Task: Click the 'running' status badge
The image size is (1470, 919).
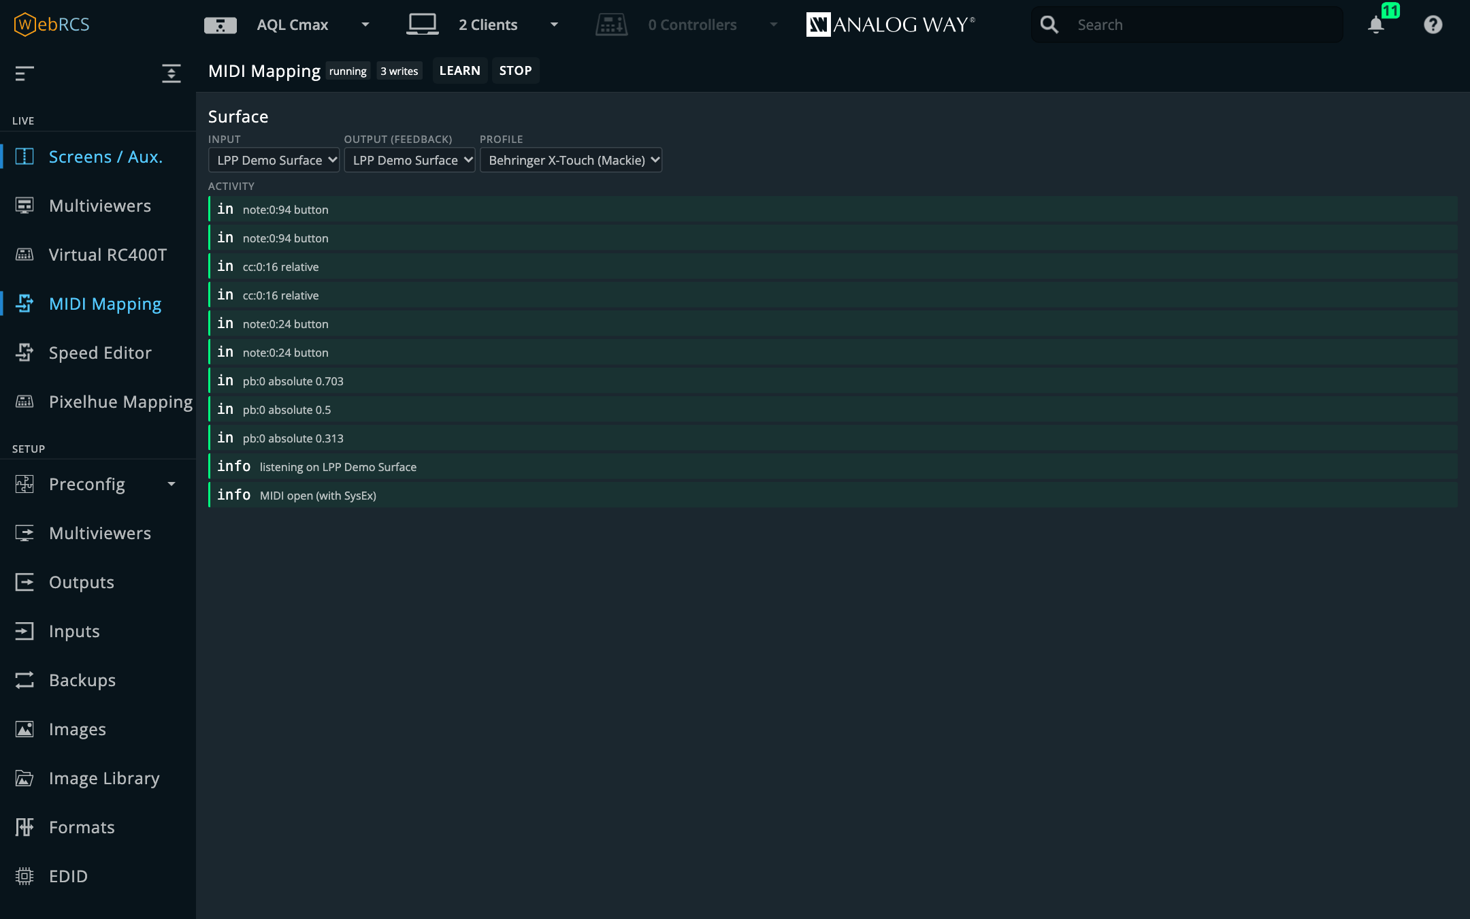Action: 348,71
